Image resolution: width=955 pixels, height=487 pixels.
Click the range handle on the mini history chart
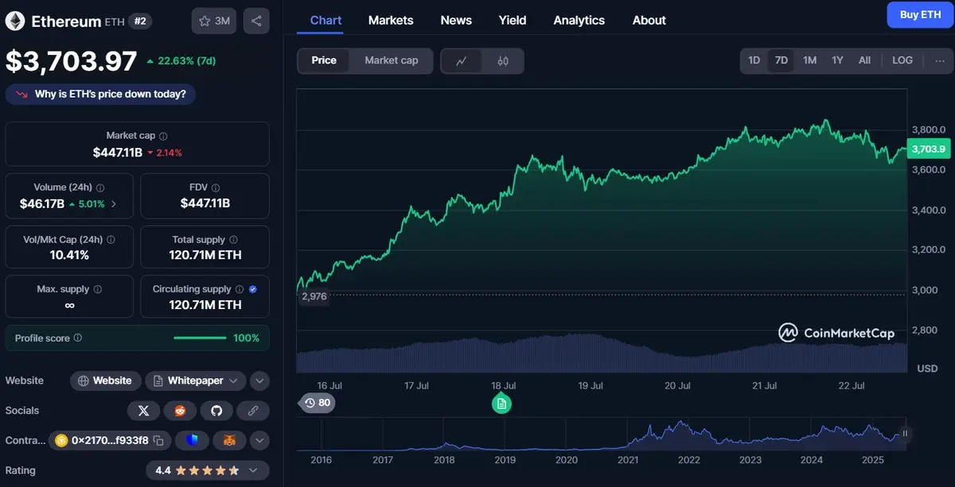tap(905, 434)
